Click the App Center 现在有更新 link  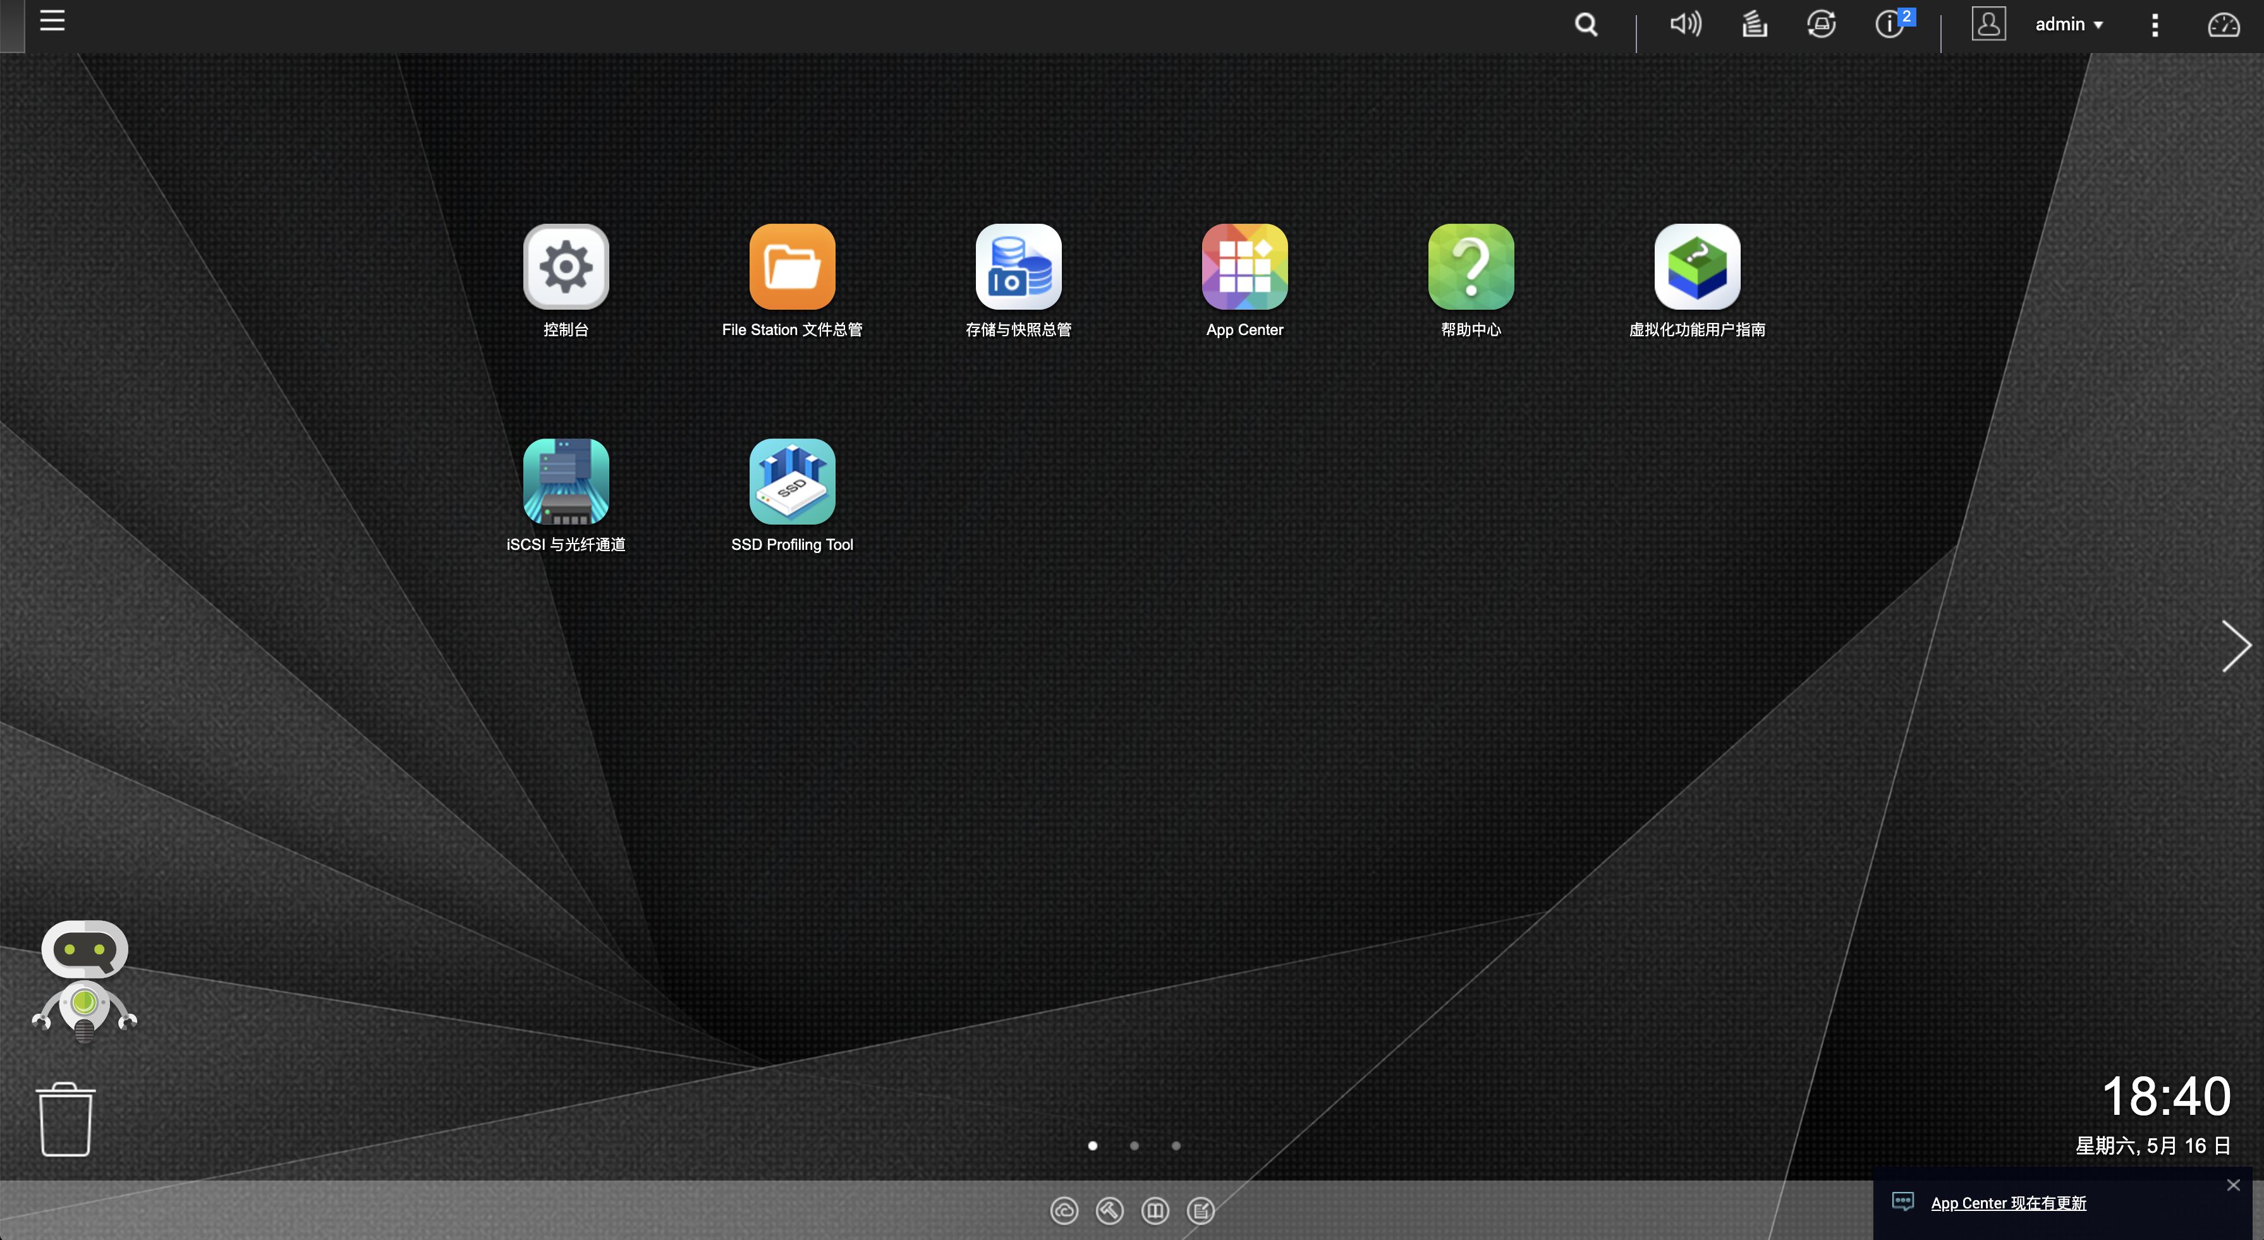click(x=2007, y=1203)
